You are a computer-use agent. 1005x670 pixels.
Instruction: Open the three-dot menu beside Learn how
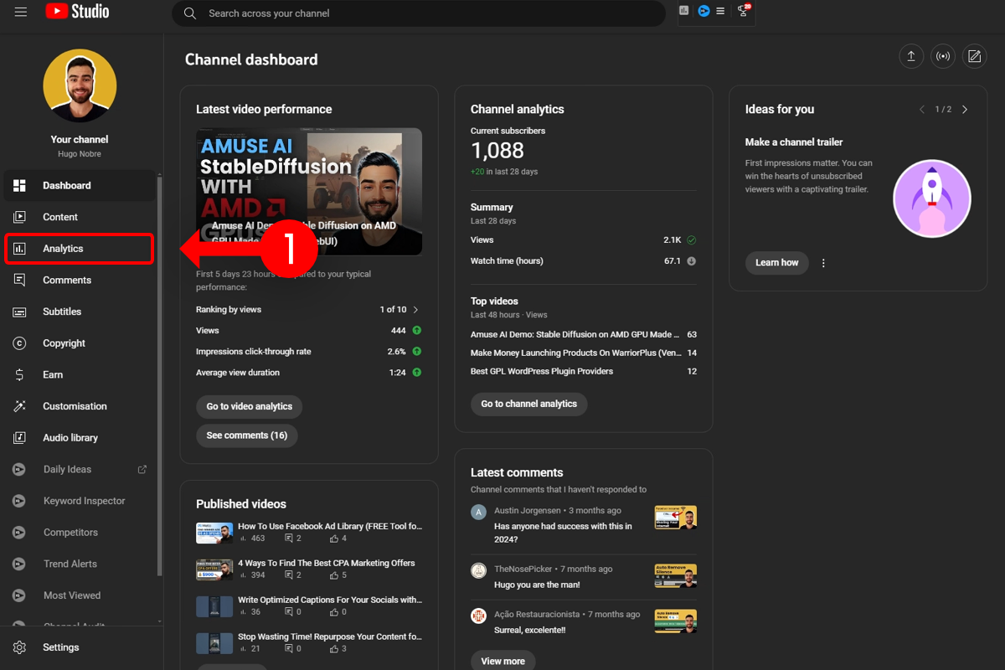click(823, 262)
